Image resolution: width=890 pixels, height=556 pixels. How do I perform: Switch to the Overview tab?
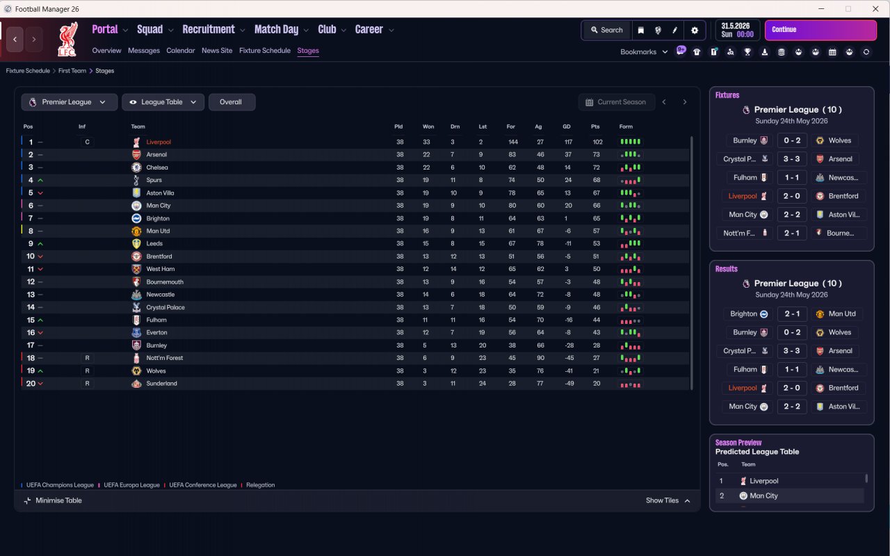pyautogui.click(x=106, y=51)
